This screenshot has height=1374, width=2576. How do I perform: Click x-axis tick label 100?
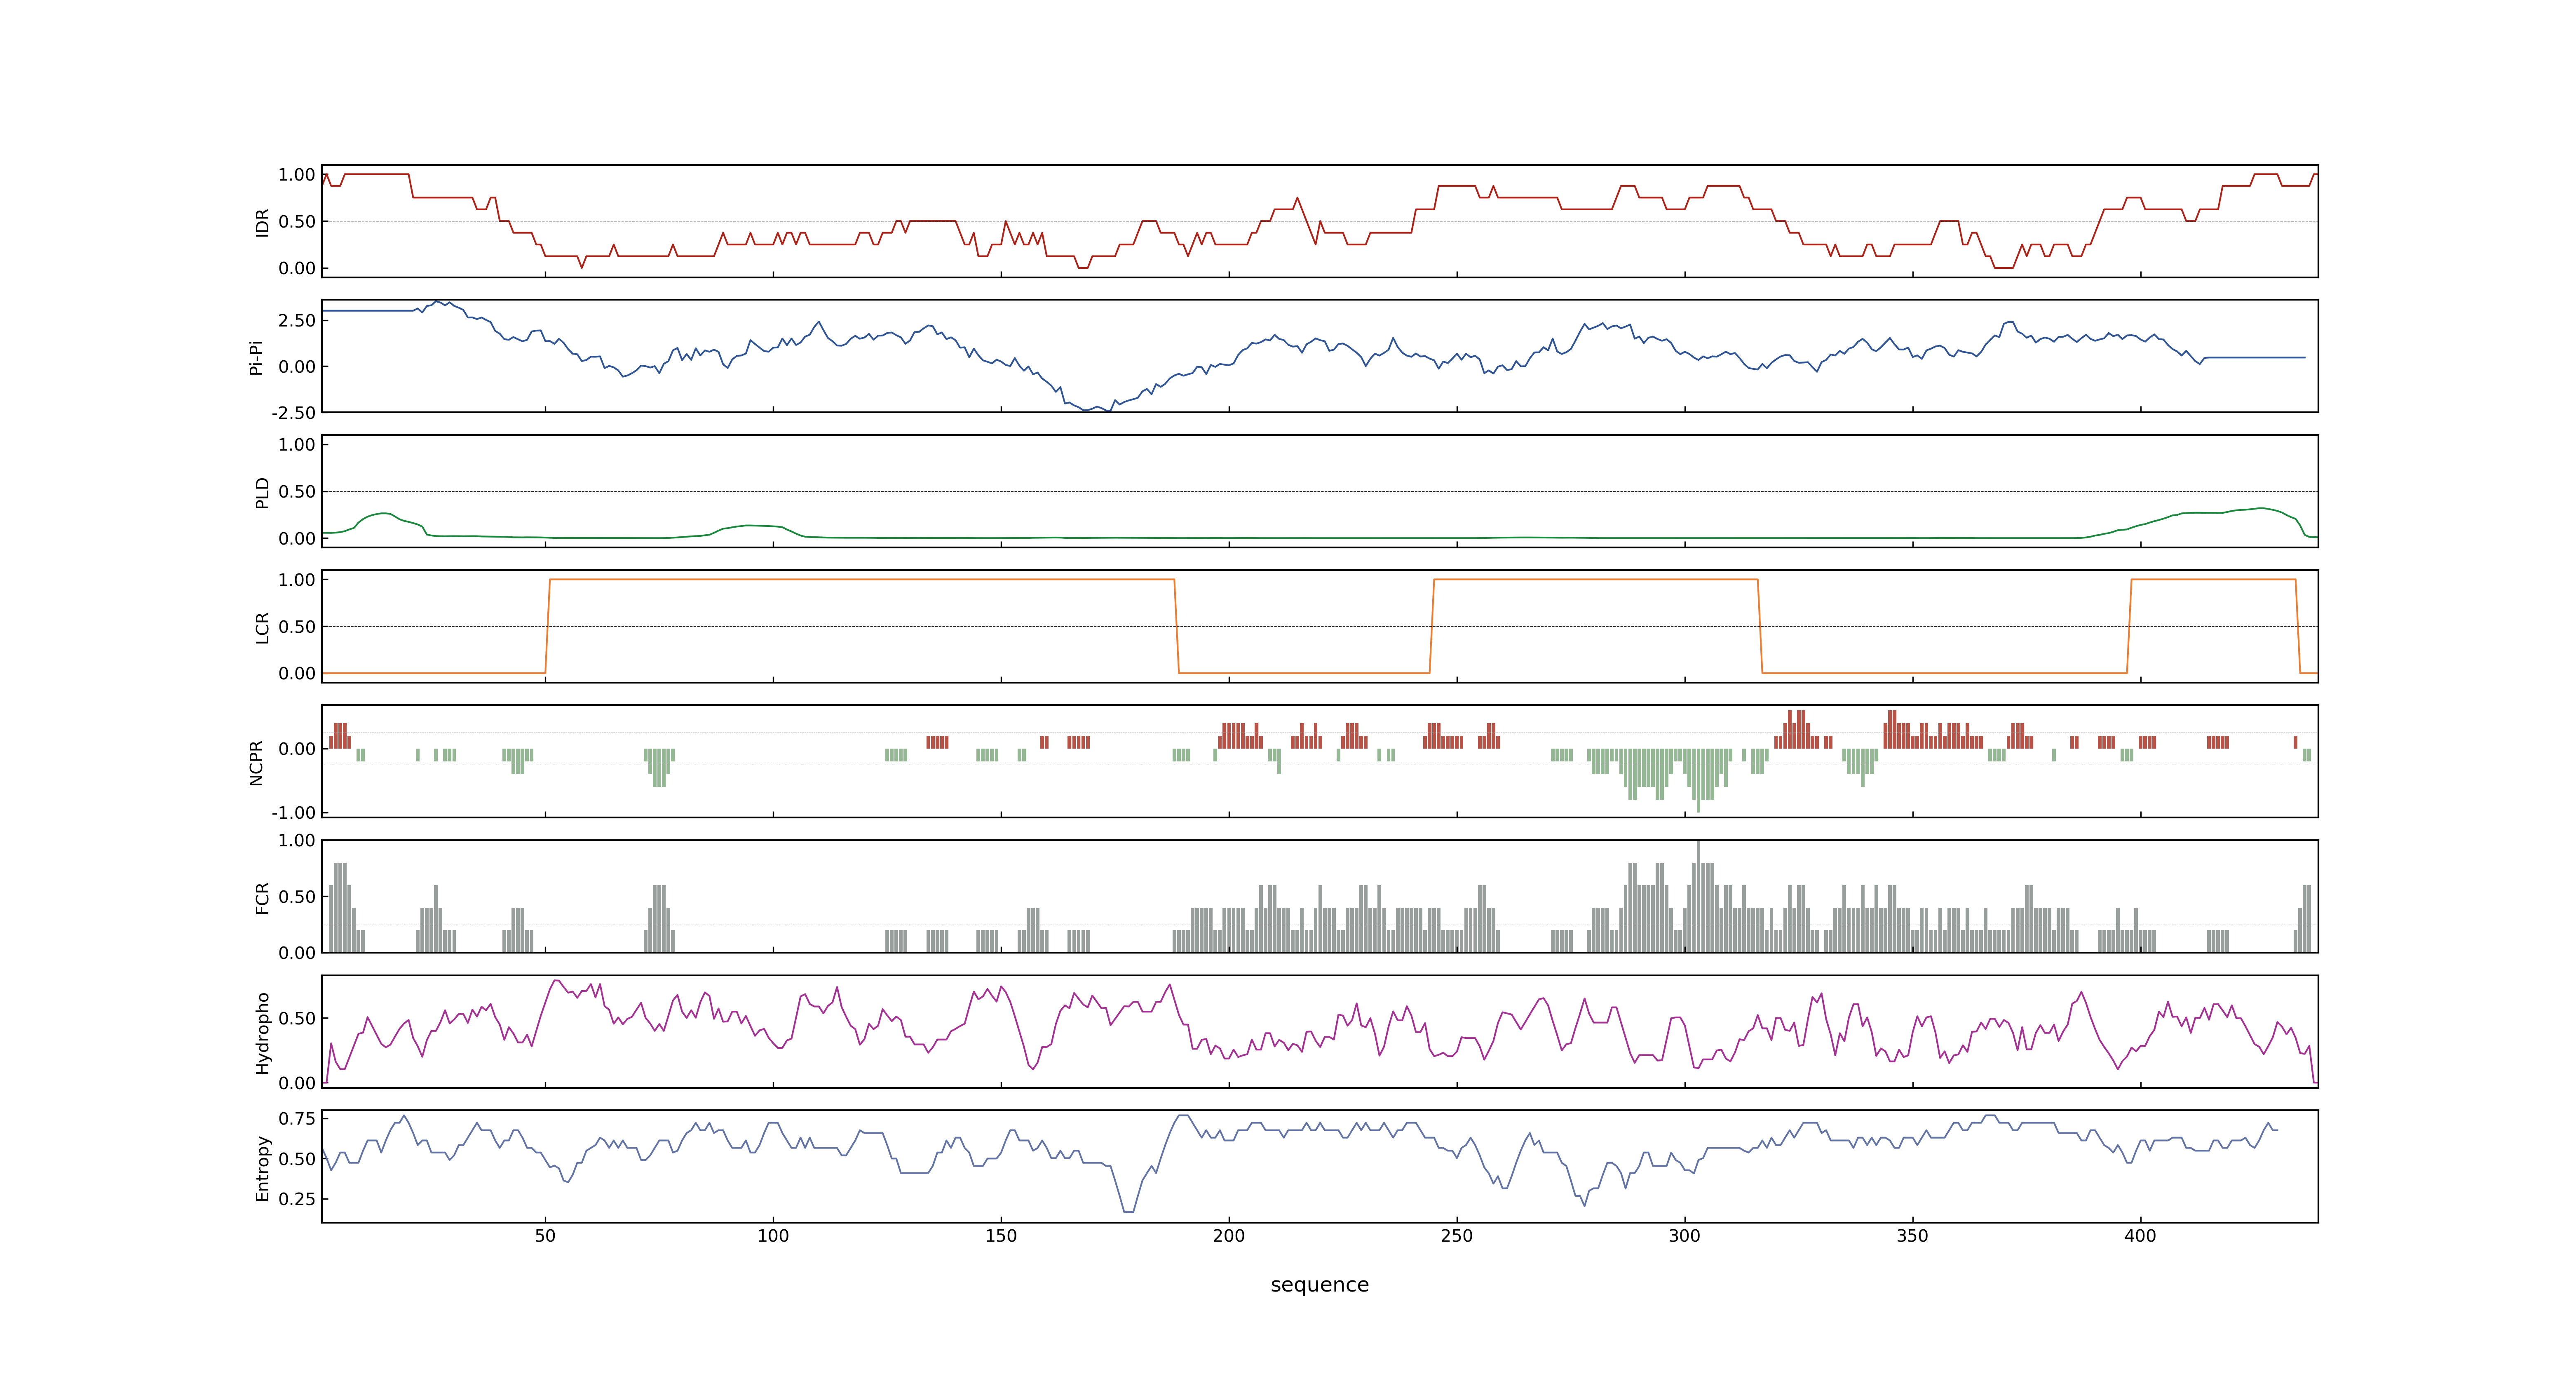click(773, 1236)
